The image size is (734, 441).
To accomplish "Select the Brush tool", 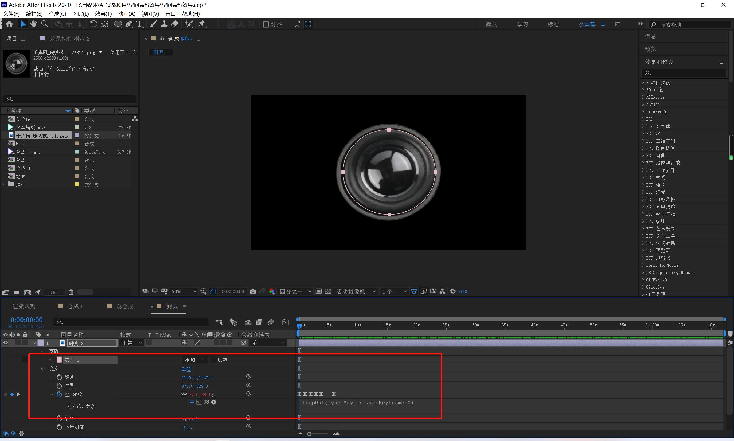I will [x=153, y=24].
